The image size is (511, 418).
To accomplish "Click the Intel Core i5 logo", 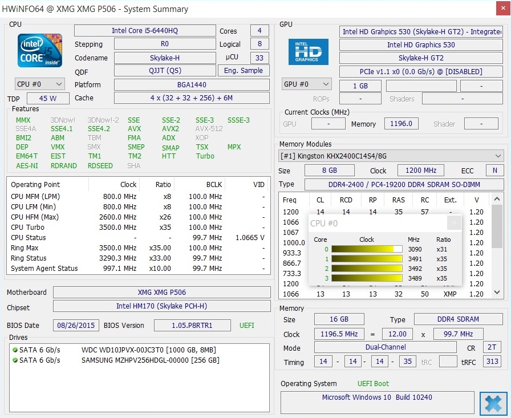I will click(40, 50).
